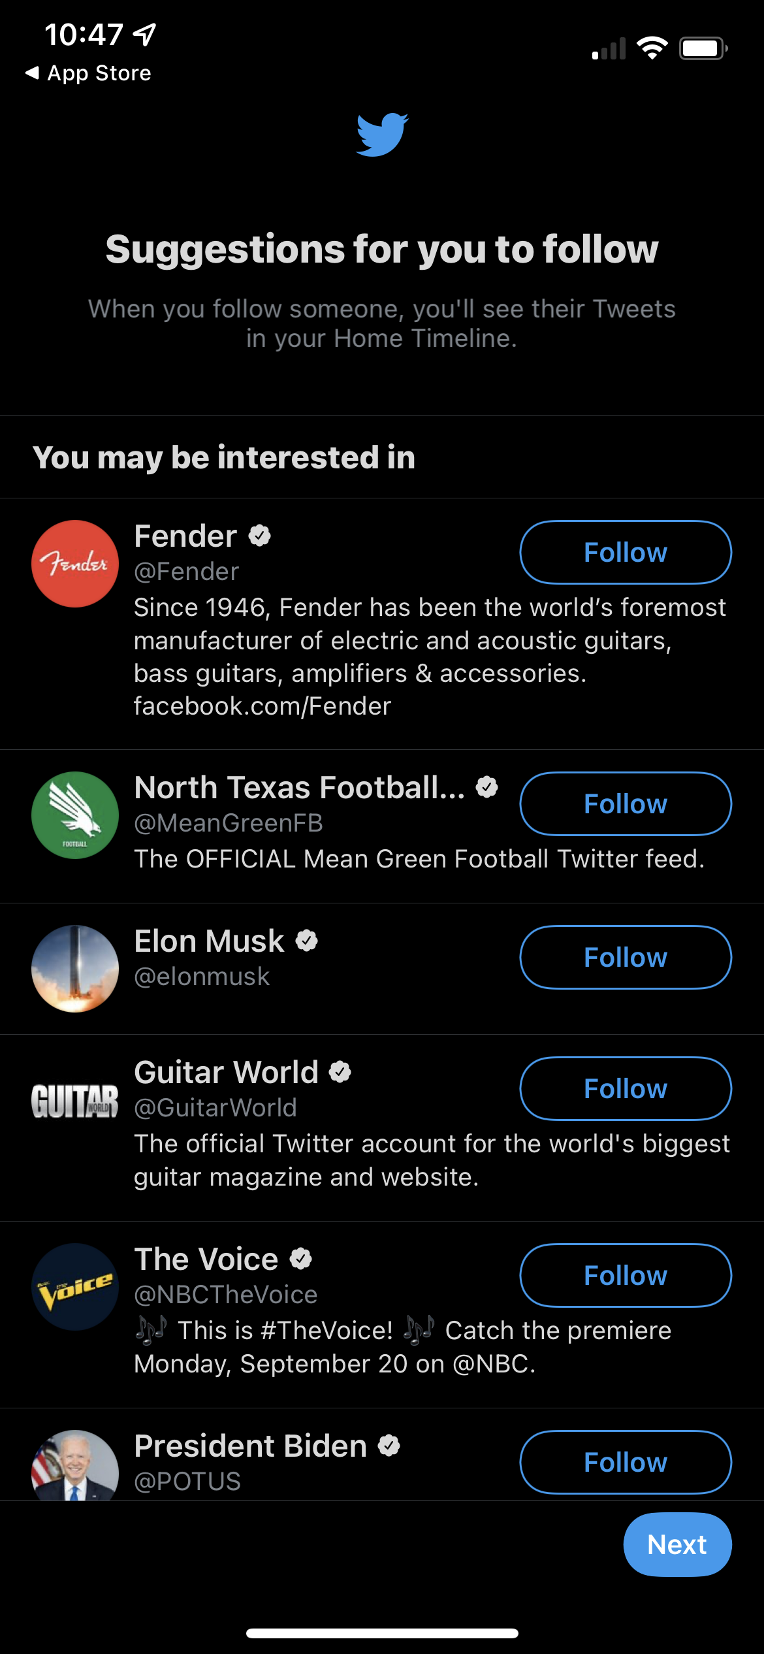
Task: Follow Guitar World
Action: tap(625, 1089)
